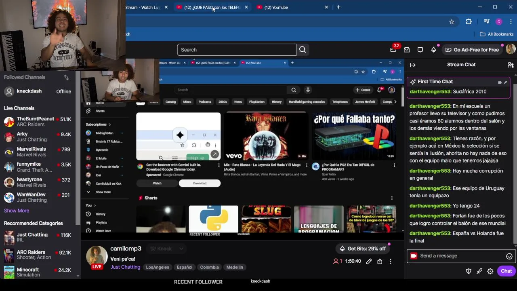The height and width of the screenshot is (291, 517).
Task: Select the Medellin stream tag
Action: click(235, 267)
